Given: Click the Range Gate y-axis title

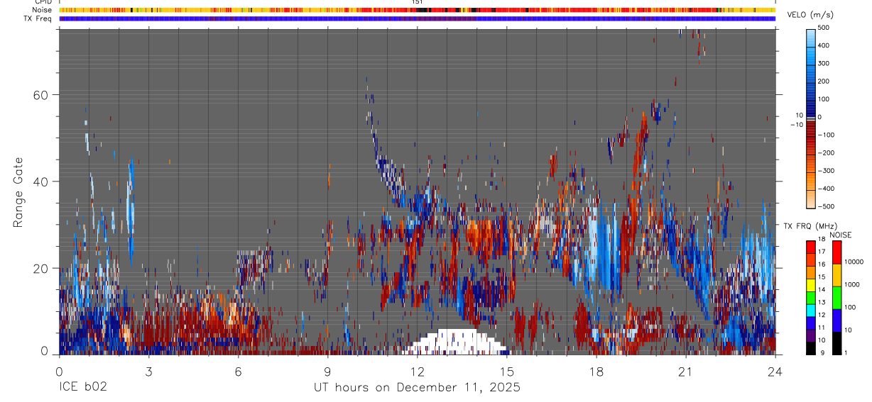Looking at the screenshot, I should pyautogui.click(x=18, y=193).
